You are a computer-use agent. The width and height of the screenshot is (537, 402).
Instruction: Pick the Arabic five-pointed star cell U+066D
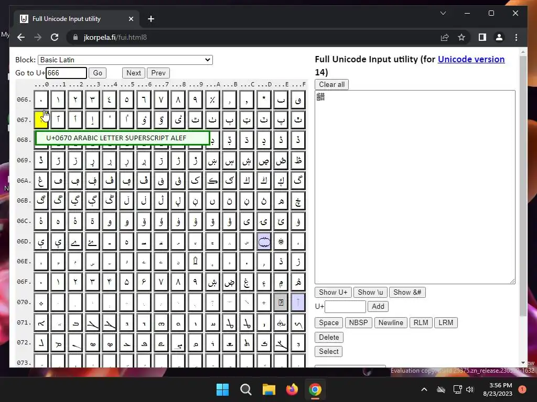point(264,99)
